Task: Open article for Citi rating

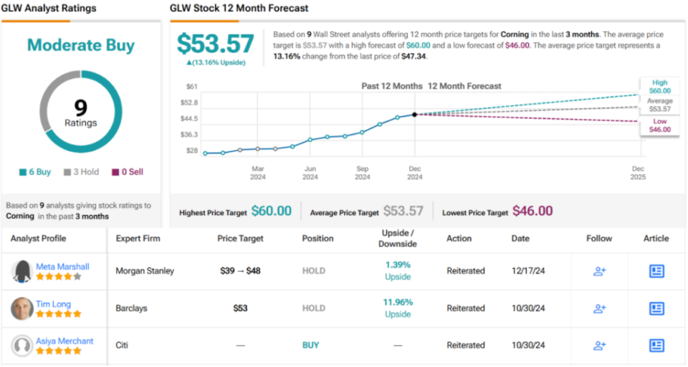Action: tap(656, 346)
